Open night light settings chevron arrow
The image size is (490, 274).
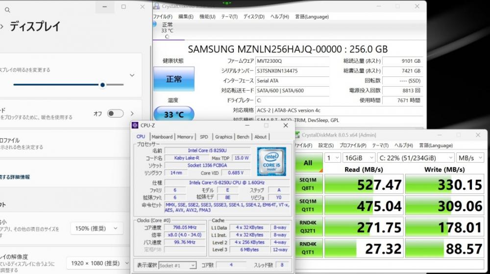(132, 113)
